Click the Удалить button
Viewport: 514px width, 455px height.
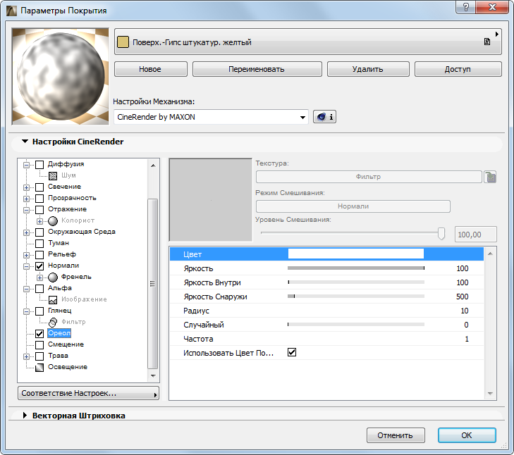coord(368,69)
